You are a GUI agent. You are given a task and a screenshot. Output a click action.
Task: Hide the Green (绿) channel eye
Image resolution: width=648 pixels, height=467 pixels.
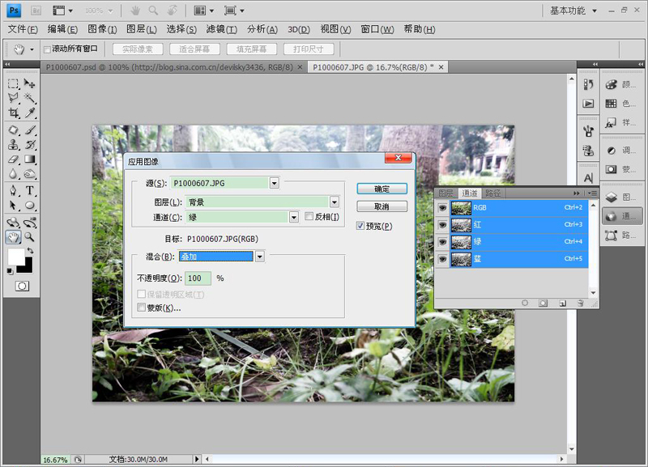(442, 242)
